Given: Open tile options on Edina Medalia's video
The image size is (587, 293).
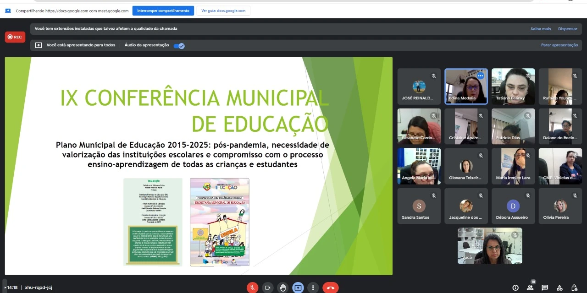Looking at the screenshot, I should point(480,76).
